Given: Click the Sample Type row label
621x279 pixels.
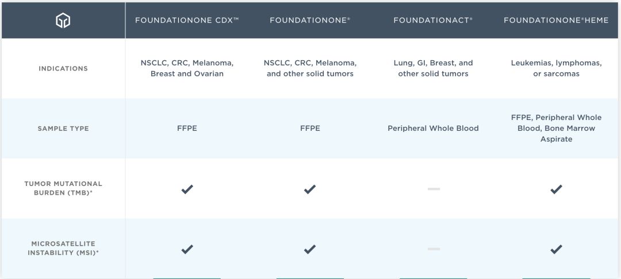Looking at the screenshot, I should click(63, 129).
